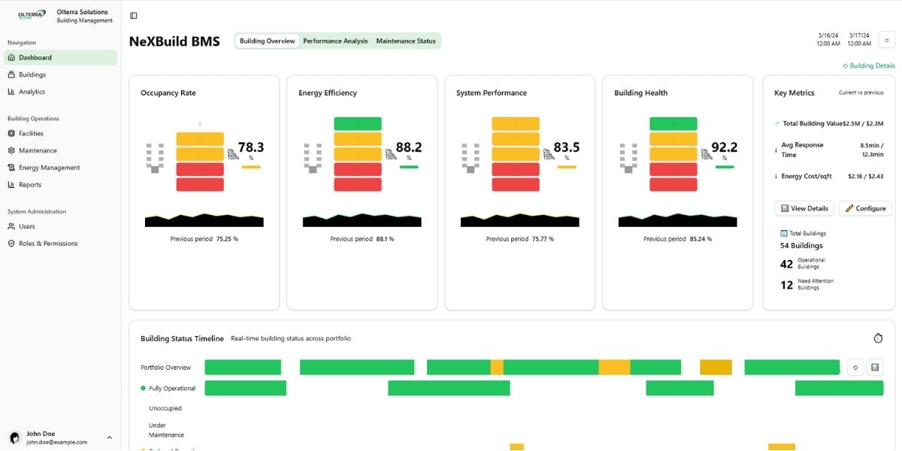Click the Fully Operational legend label
This screenshot has width=902, height=451.
172,389
